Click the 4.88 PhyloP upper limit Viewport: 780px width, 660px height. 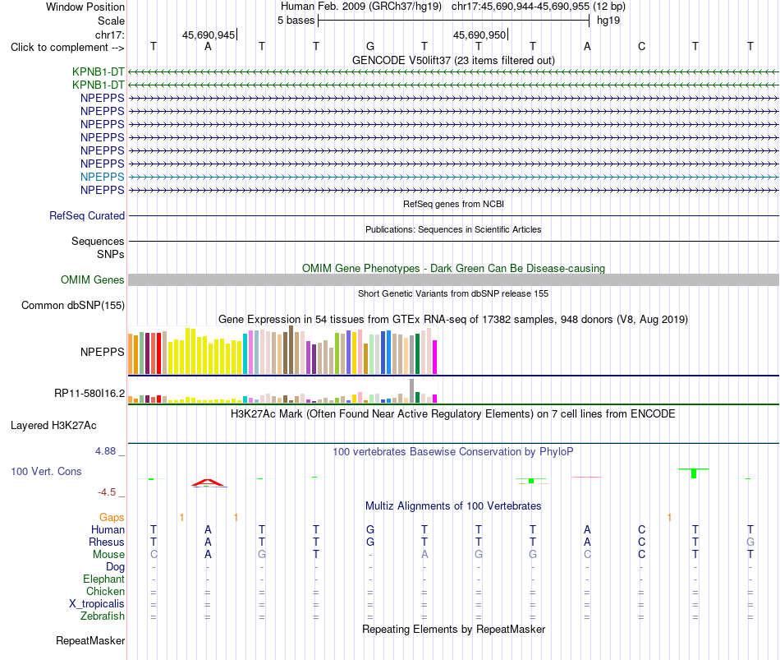click(x=105, y=450)
